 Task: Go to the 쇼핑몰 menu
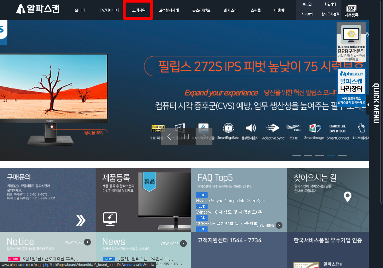(256, 10)
